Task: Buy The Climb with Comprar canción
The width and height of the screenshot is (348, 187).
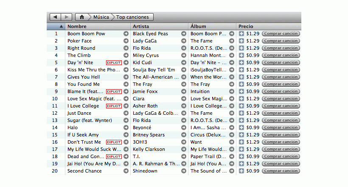Action: [x=281, y=55]
